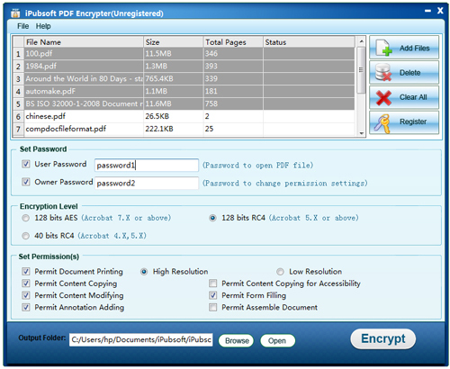The height and width of the screenshot is (369, 450).
Task: Click the file list scroll up arrow
Action: (x=361, y=41)
